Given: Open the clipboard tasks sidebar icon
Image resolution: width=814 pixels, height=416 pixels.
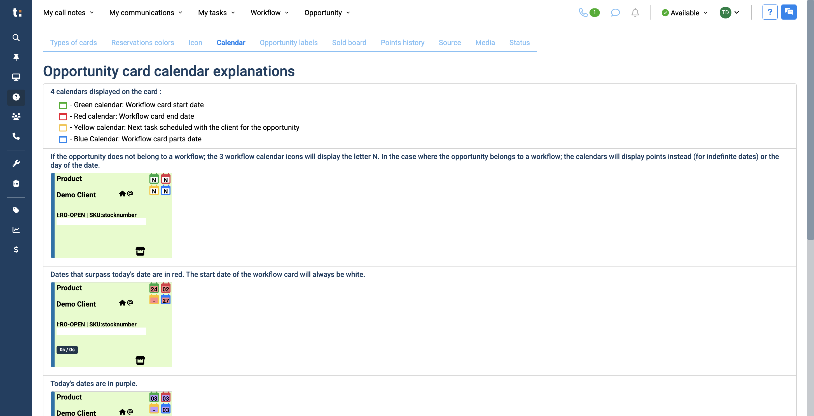Looking at the screenshot, I should click(x=16, y=183).
